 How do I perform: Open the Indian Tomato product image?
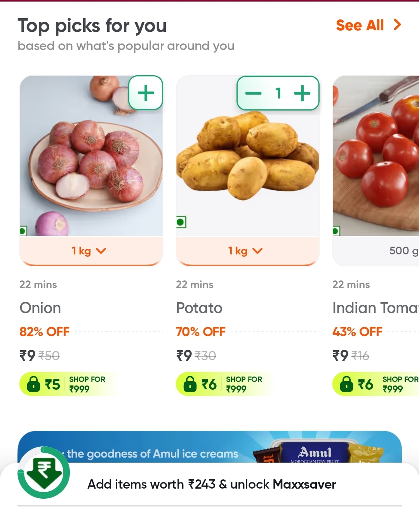pyautogui.click(x=376, y=156)
